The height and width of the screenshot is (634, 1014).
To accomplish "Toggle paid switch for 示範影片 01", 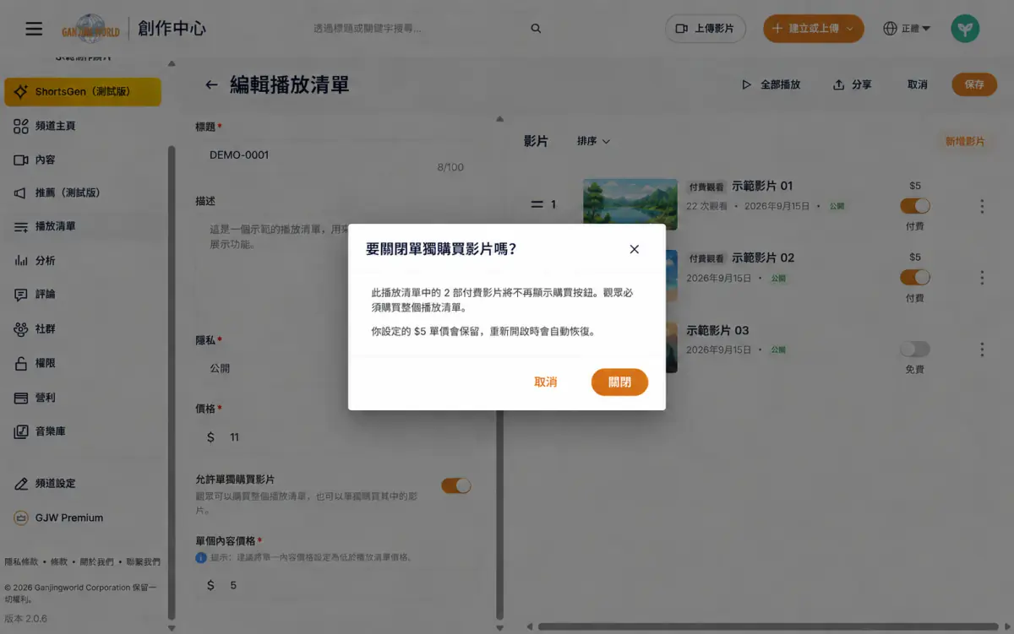I will tap(915, 205).
